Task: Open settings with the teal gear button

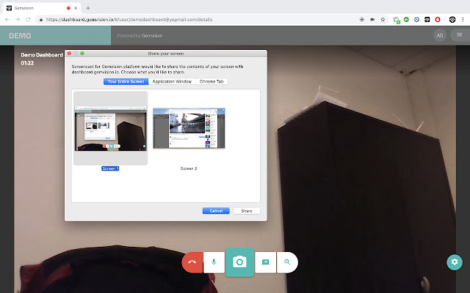Action: click(455, 262)
